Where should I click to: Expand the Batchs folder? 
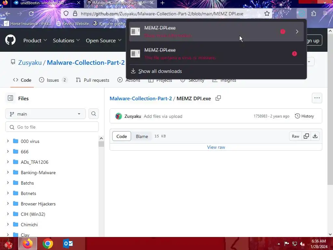[8, 183]
